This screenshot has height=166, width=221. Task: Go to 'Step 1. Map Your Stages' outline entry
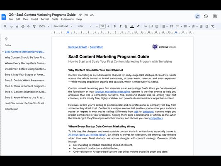[25, 75]
